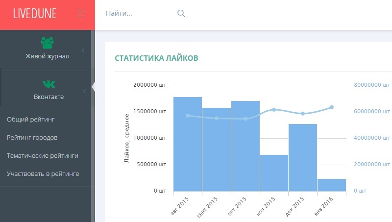
Task: Click the magnifying glass search icon
Action: click(x=181, y=13)
